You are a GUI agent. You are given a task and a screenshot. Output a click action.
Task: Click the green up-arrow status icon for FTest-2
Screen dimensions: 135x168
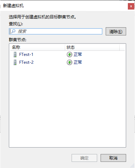(70, 62)
